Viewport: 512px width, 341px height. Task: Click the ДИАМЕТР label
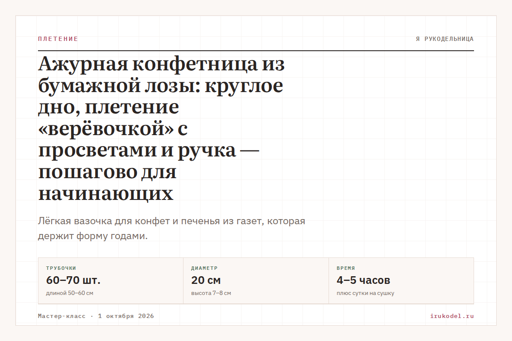point(204,268)
